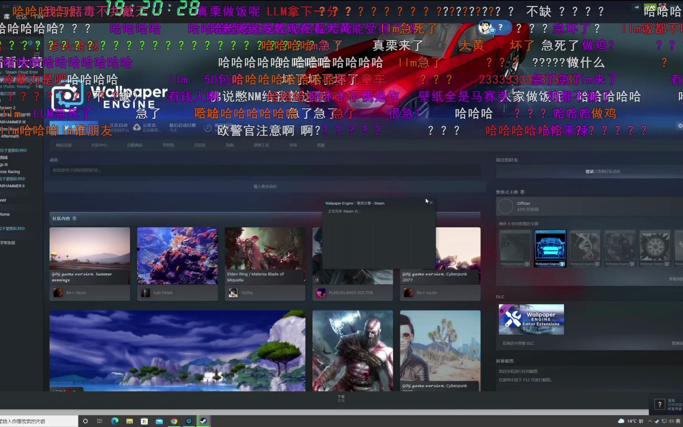Open the 创意工坊 workshop tab

pos(261,145)
